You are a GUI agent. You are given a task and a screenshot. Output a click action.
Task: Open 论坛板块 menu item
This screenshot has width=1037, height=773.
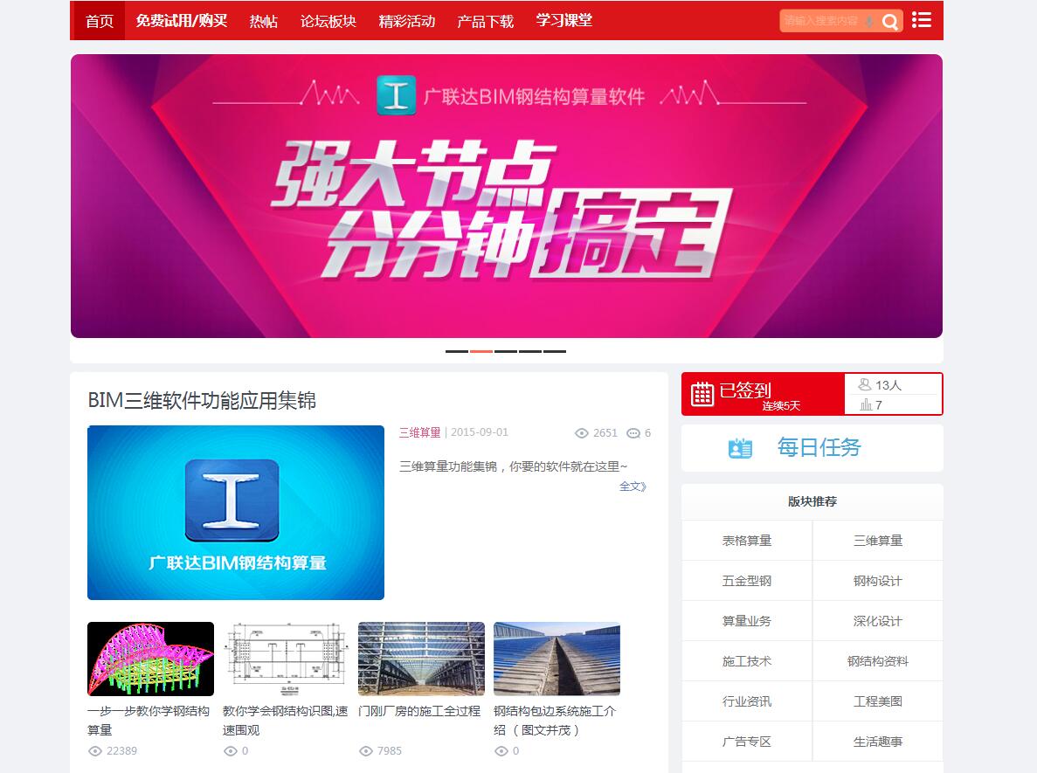pyautogui.click(x=328, y=21)
